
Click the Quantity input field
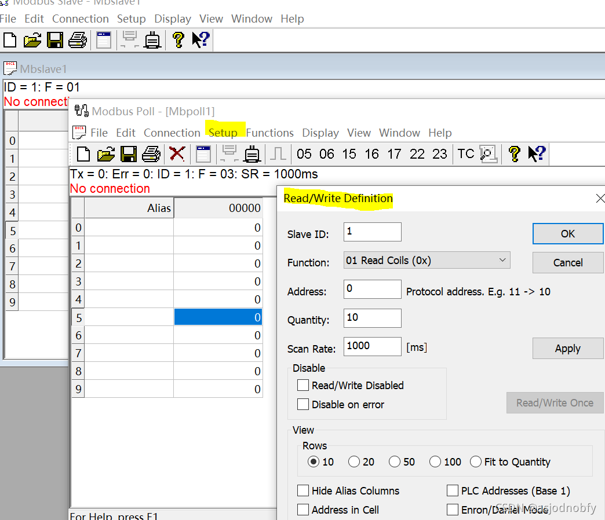coord(373,318)
